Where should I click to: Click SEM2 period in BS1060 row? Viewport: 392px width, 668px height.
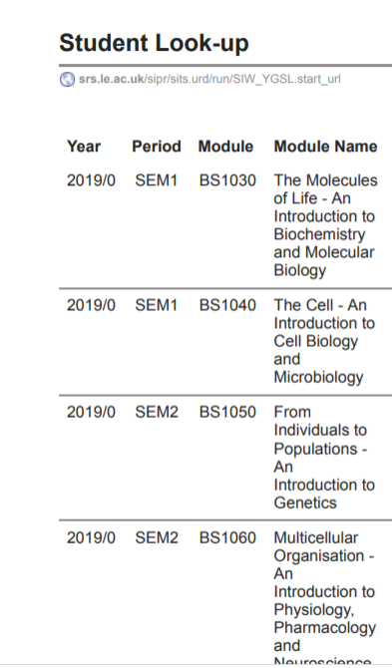tap(157, 537)
